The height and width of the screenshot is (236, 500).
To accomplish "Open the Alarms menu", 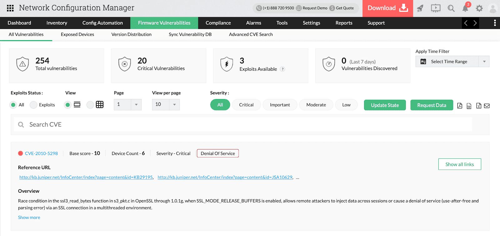I will [x=254, y=23].
